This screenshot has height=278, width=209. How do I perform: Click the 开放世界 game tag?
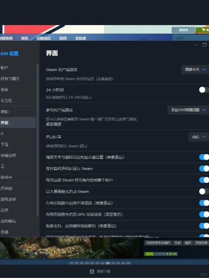point(201,243)
